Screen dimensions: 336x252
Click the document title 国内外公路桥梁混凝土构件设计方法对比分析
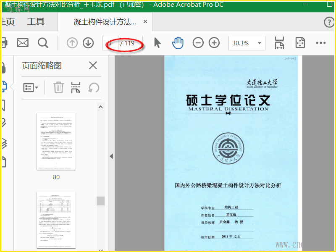tap(228, 185)
